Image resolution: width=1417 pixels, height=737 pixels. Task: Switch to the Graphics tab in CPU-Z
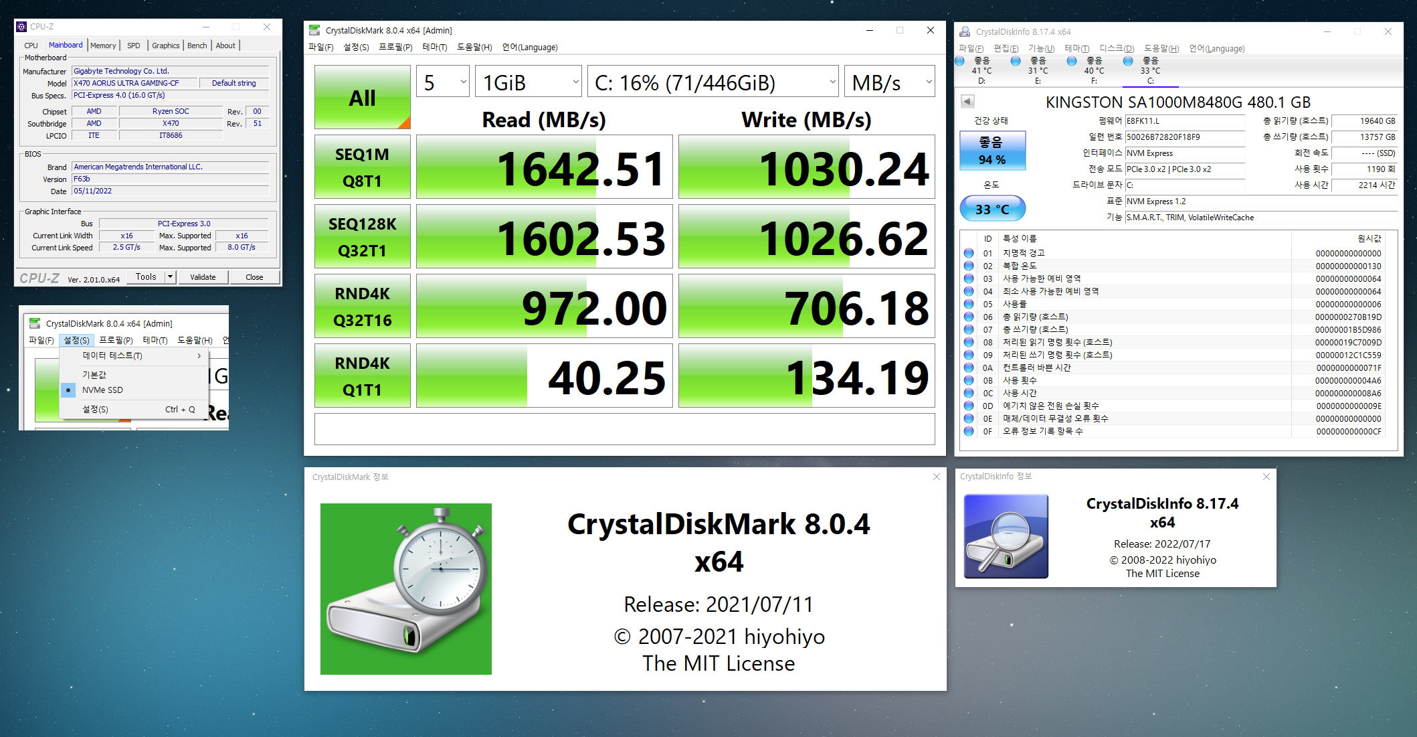pos(166,46)
